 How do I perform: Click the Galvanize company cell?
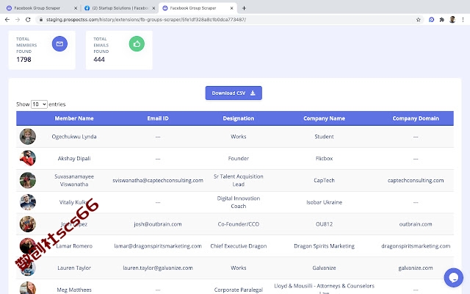tap(324, 268)
